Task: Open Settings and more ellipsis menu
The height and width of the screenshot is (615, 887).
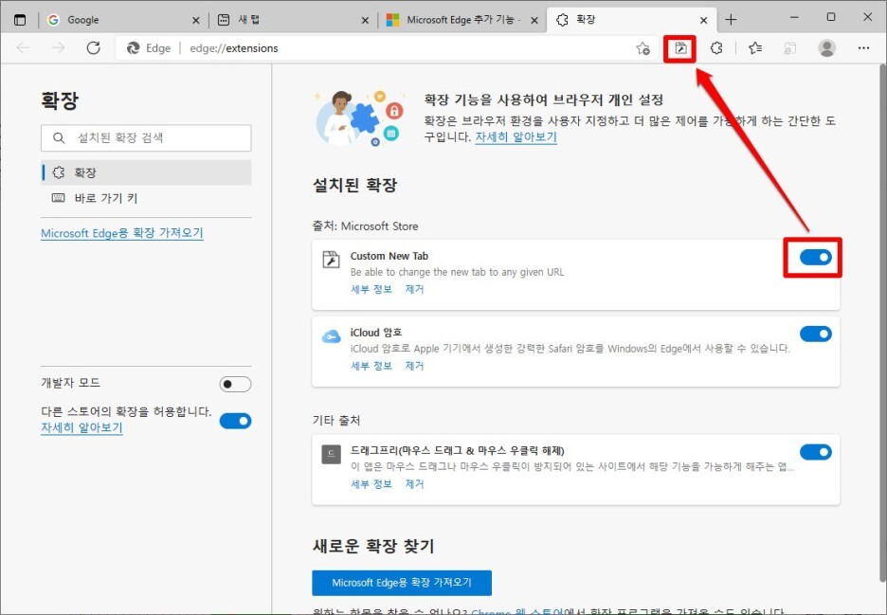Action: [x=863, y=48]
